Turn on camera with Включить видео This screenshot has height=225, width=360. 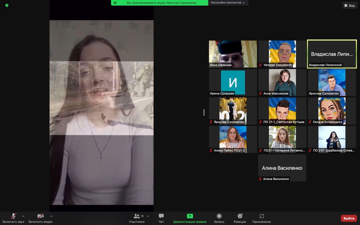point(40,218)
